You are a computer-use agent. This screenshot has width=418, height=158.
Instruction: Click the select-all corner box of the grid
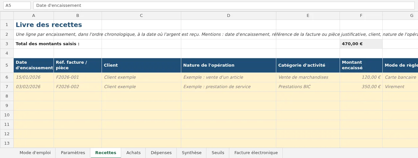point(7,16)
